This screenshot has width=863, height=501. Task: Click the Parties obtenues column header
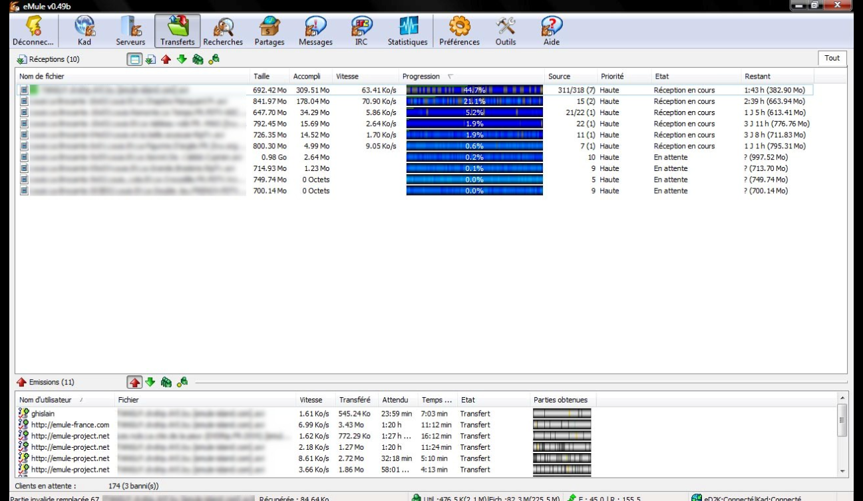point(563,400)
